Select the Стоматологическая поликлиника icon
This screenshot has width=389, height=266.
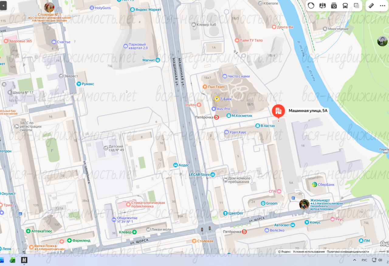pyautogui.click(x=128, y=204)
